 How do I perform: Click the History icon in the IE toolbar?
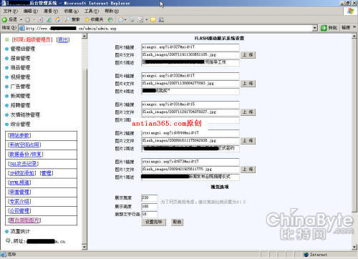110,19
